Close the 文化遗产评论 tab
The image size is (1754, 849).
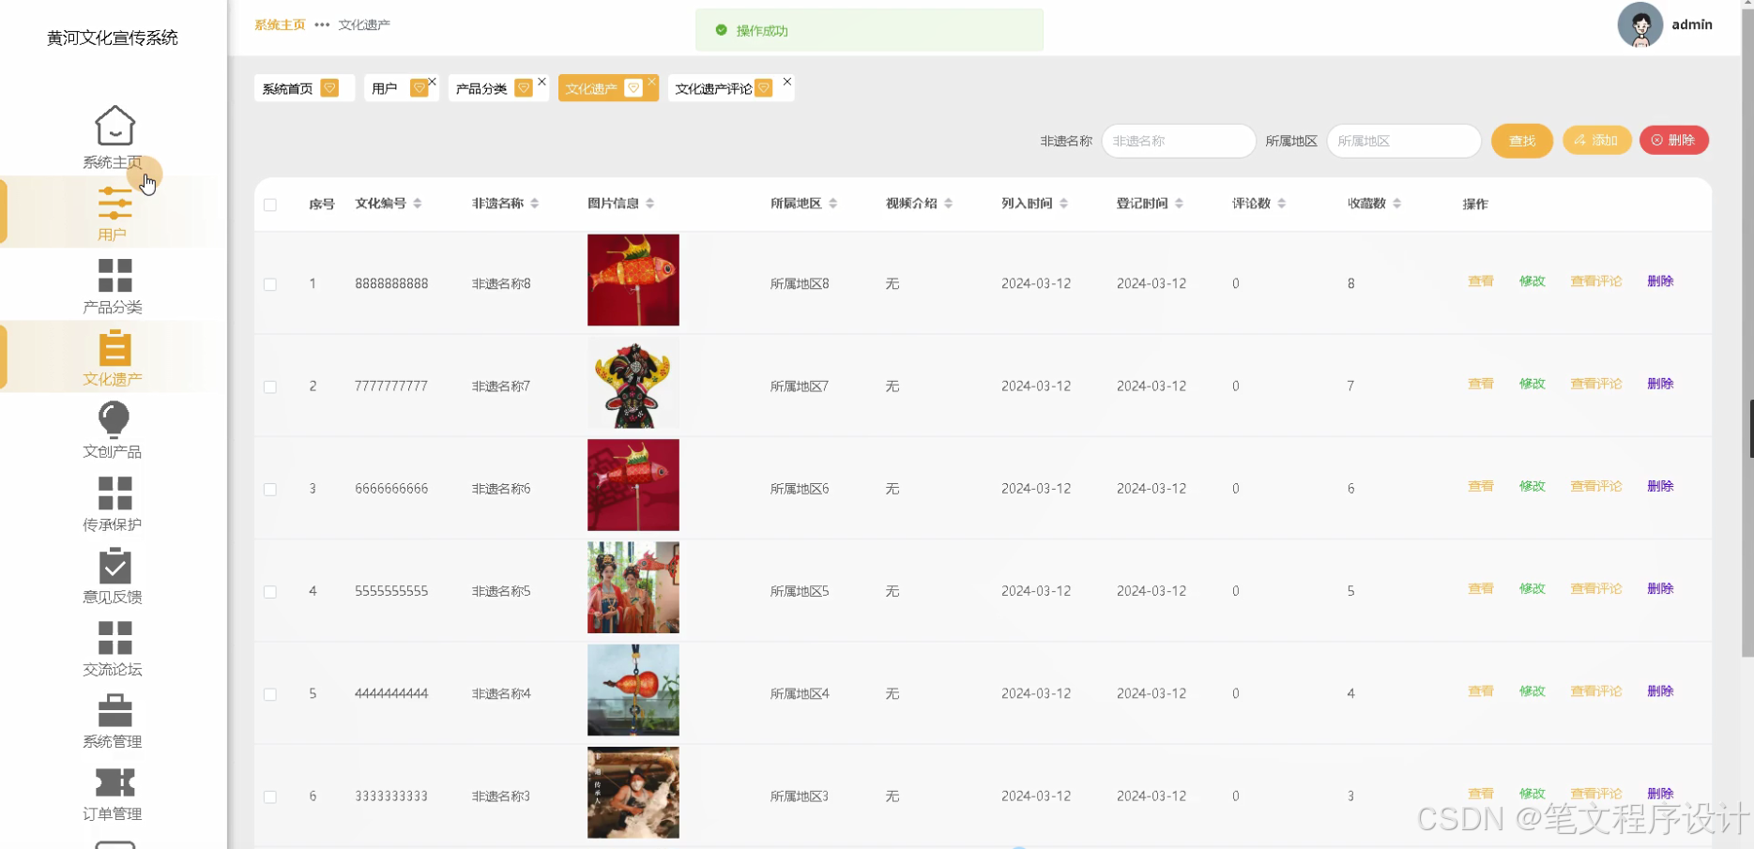point(787,82)
